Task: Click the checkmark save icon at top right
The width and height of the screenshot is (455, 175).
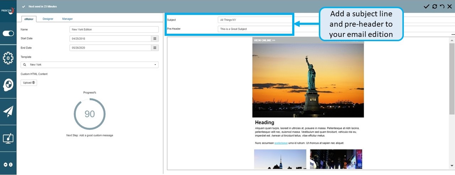Action: click(427, 6)
